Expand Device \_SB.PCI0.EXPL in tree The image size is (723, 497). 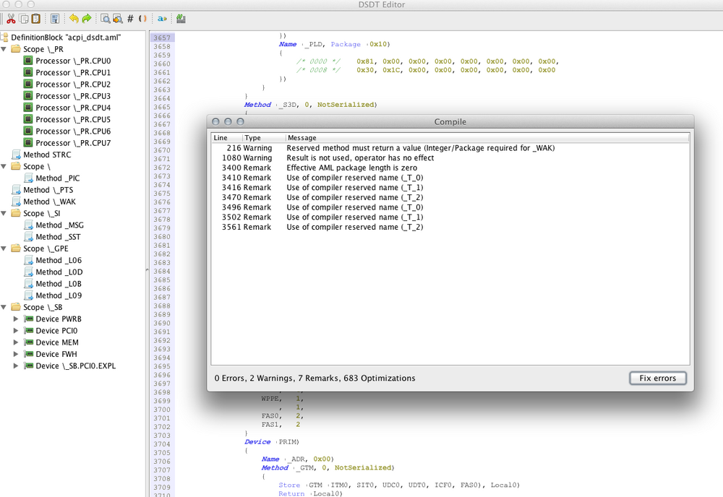click(x=17, y=366)
